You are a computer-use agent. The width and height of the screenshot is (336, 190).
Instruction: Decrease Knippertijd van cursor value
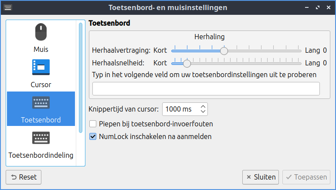click(203, 112)
